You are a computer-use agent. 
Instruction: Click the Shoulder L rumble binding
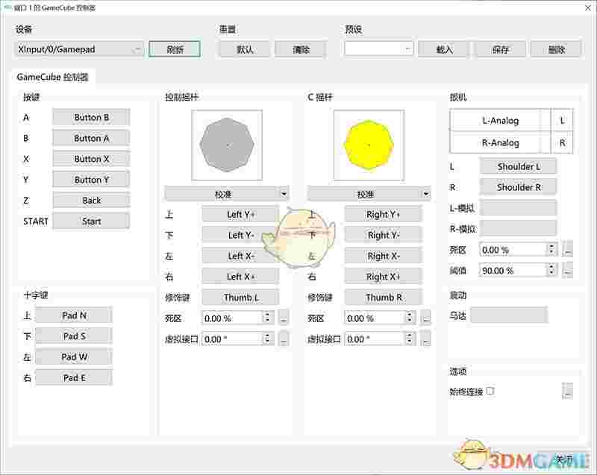pos(519,166)
